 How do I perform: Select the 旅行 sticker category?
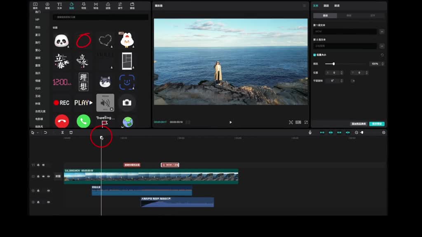click(x=38, y=42)
